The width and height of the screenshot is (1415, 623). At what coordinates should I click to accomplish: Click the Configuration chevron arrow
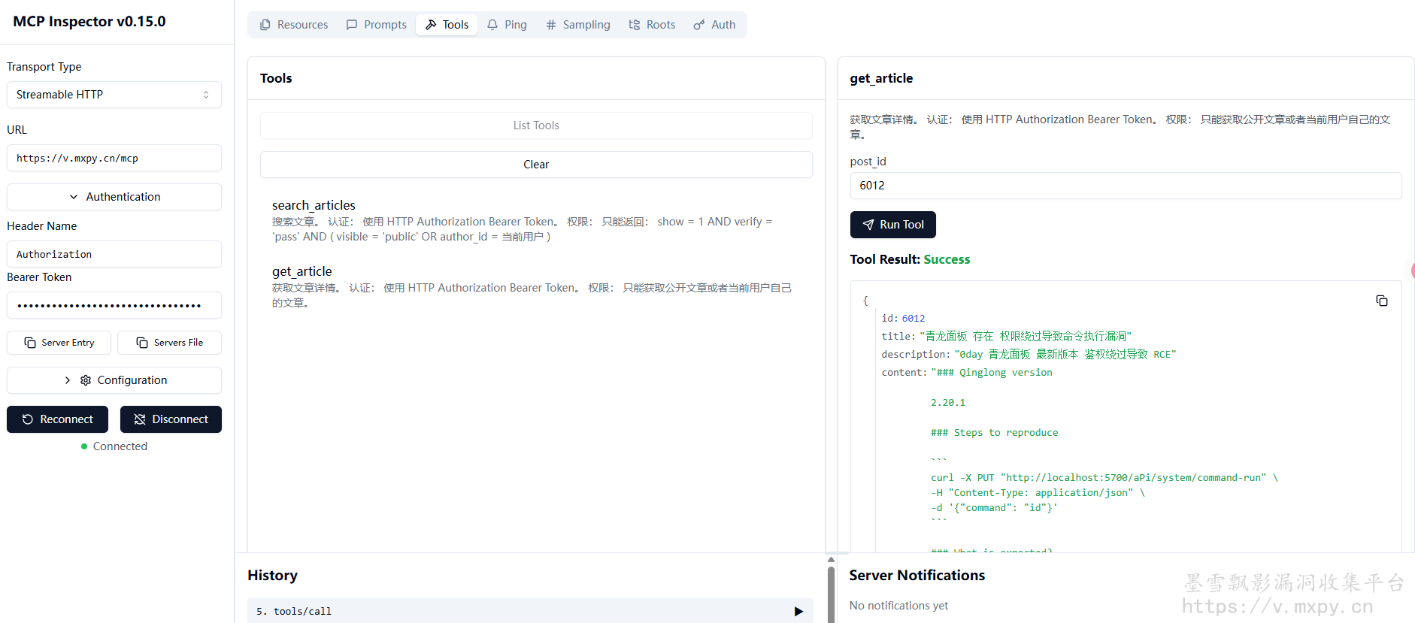tap(68, 380)
